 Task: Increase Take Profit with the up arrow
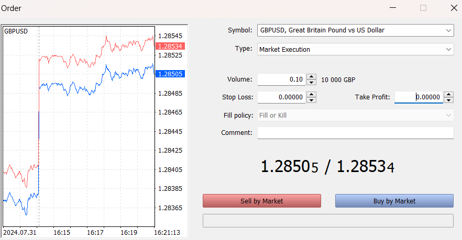point(449,95)
